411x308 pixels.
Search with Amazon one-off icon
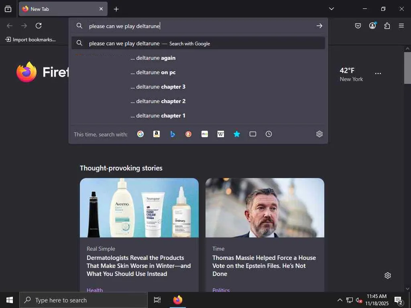point(157,134)
